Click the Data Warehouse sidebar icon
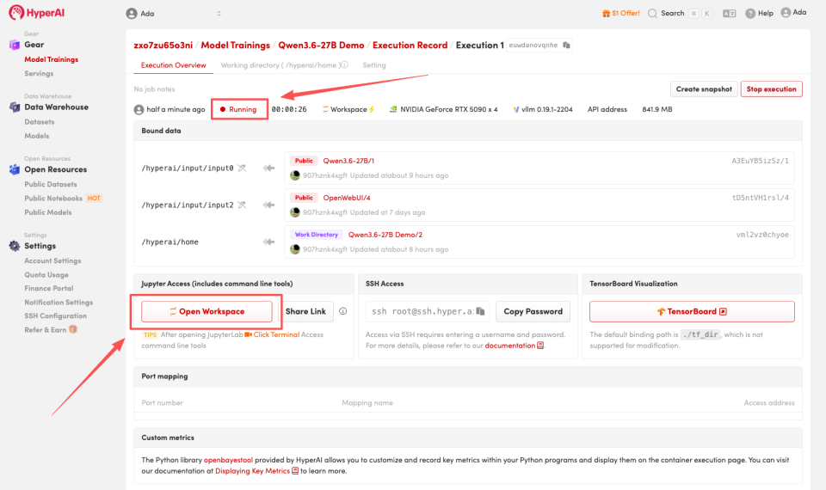This screenshot has height=490, width=826. click(x=15, y=107)
